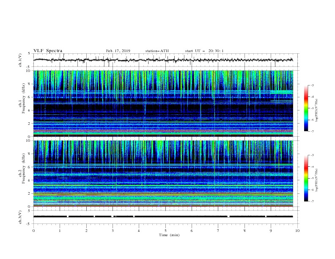The width and height of the screenshot is (335, 259).
Task: Click time axis tick label "0"
Action: [x=33, y=231]
